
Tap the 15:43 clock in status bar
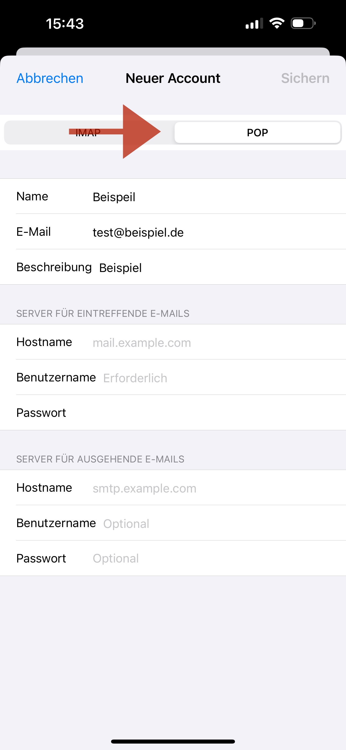coord(65,24)
